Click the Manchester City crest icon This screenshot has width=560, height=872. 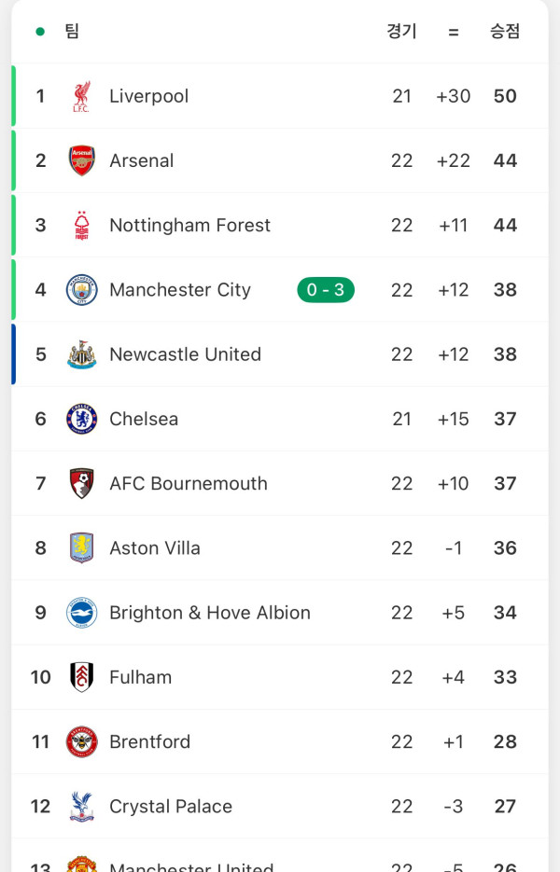click(x=81, y=290)
